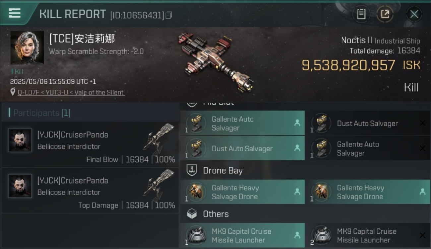Open the clipboard report icon
Viewport: 431px width, 249px height.
click(x=361, y=14)
